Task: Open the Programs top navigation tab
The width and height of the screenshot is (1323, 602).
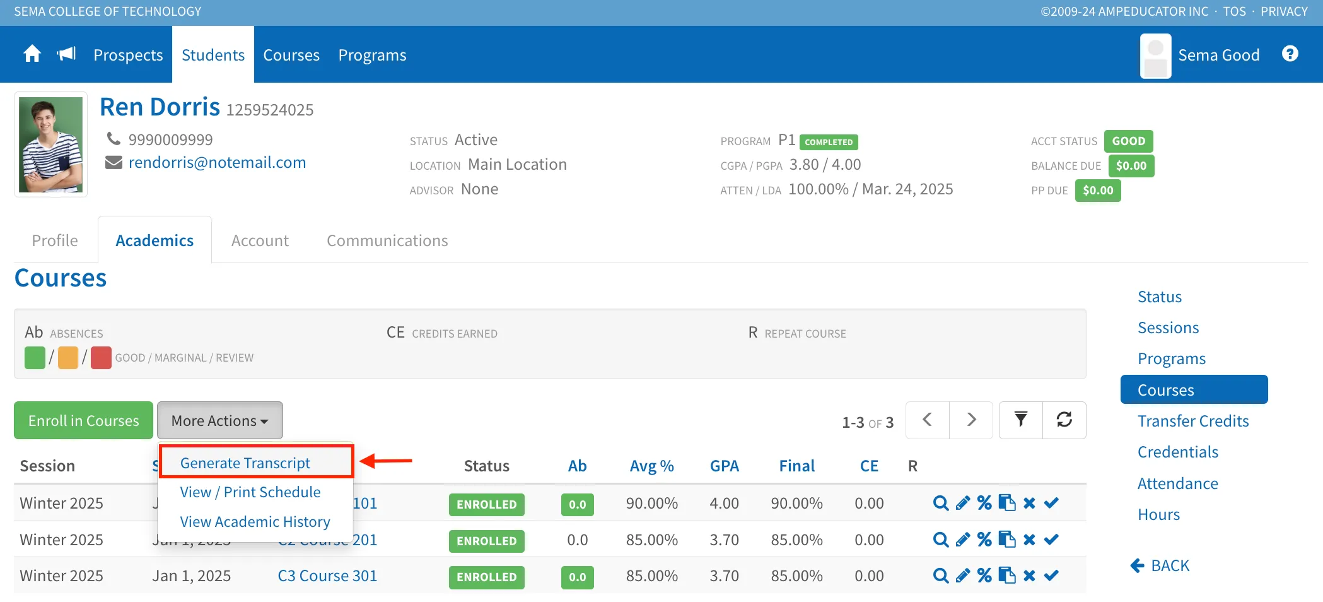Action: [372, 55]
